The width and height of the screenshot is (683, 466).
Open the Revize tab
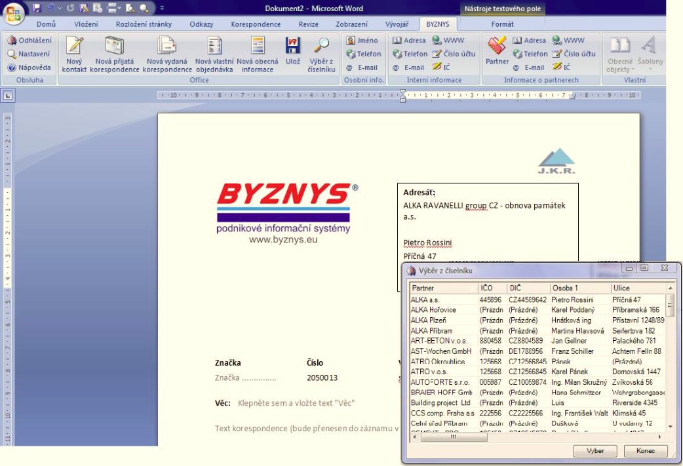point(308,24)
